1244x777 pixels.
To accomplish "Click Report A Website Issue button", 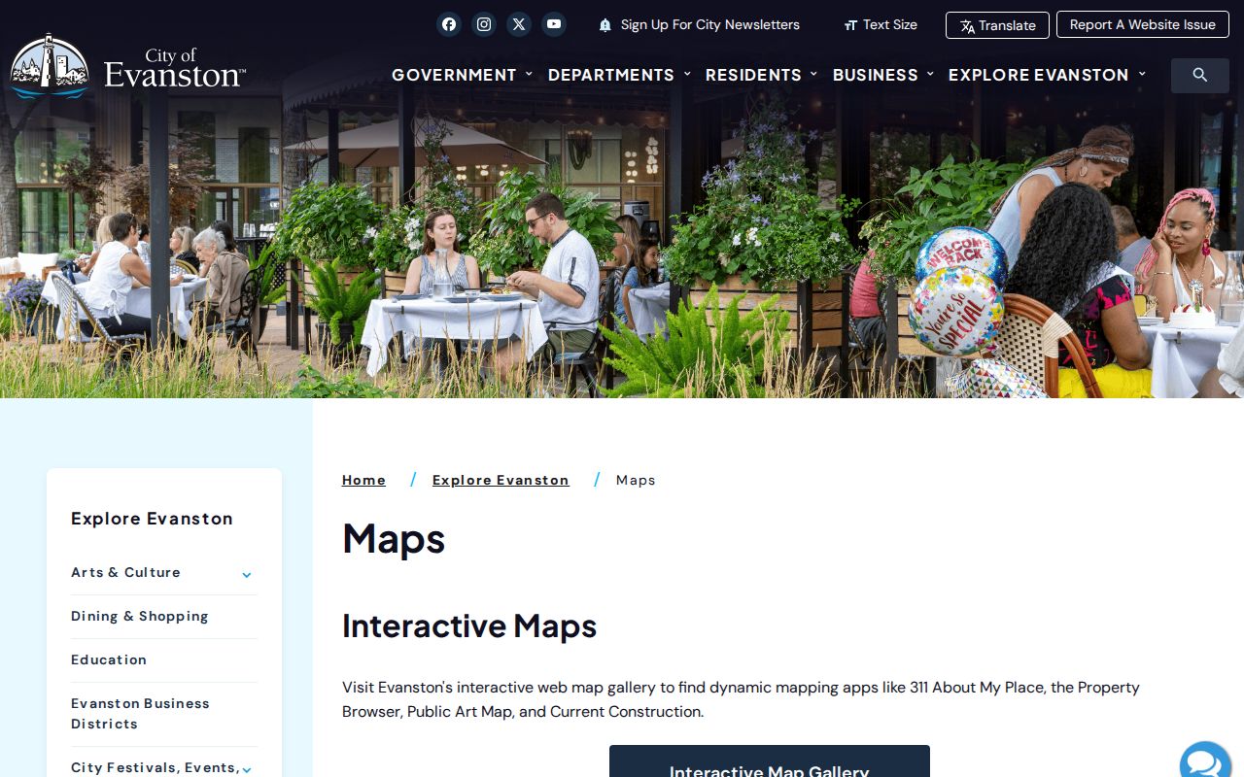I will click(x=1143, y=25).
